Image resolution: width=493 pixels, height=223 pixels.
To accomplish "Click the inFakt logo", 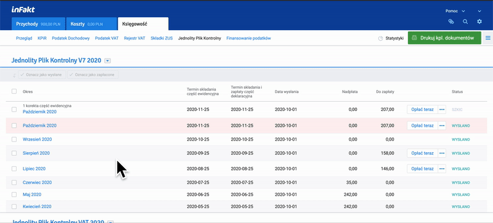I will [23, 10].
